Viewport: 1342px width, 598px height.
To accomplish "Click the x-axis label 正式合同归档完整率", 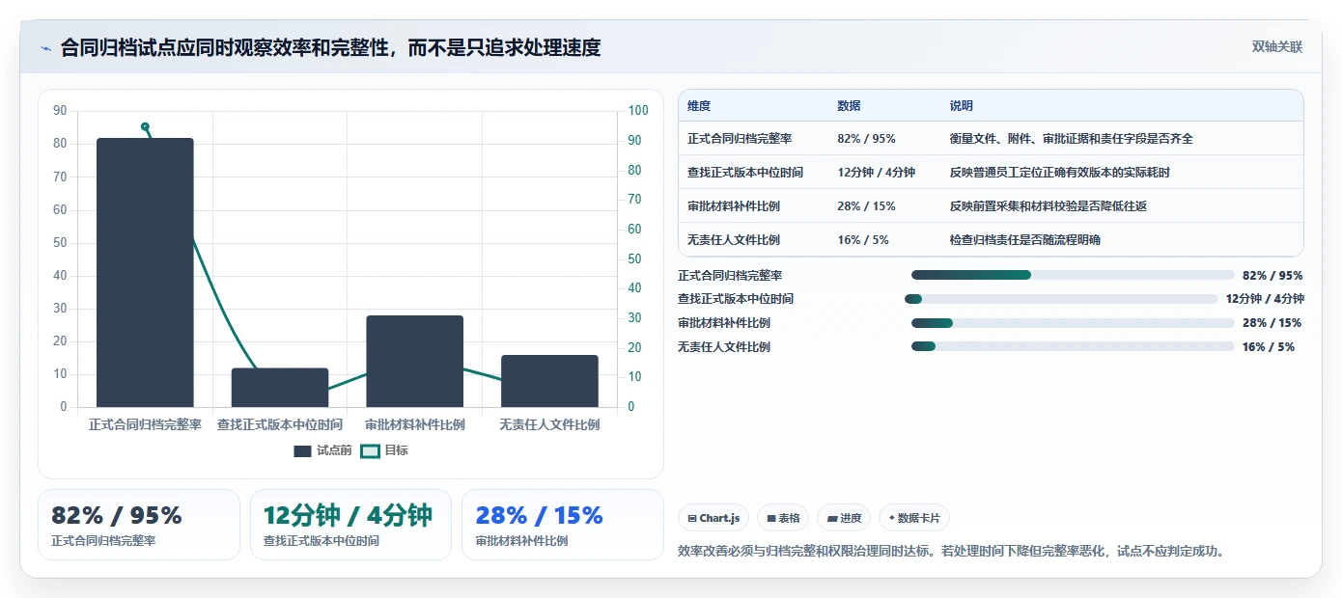I will pyautogui.click(x=145, y=424).
